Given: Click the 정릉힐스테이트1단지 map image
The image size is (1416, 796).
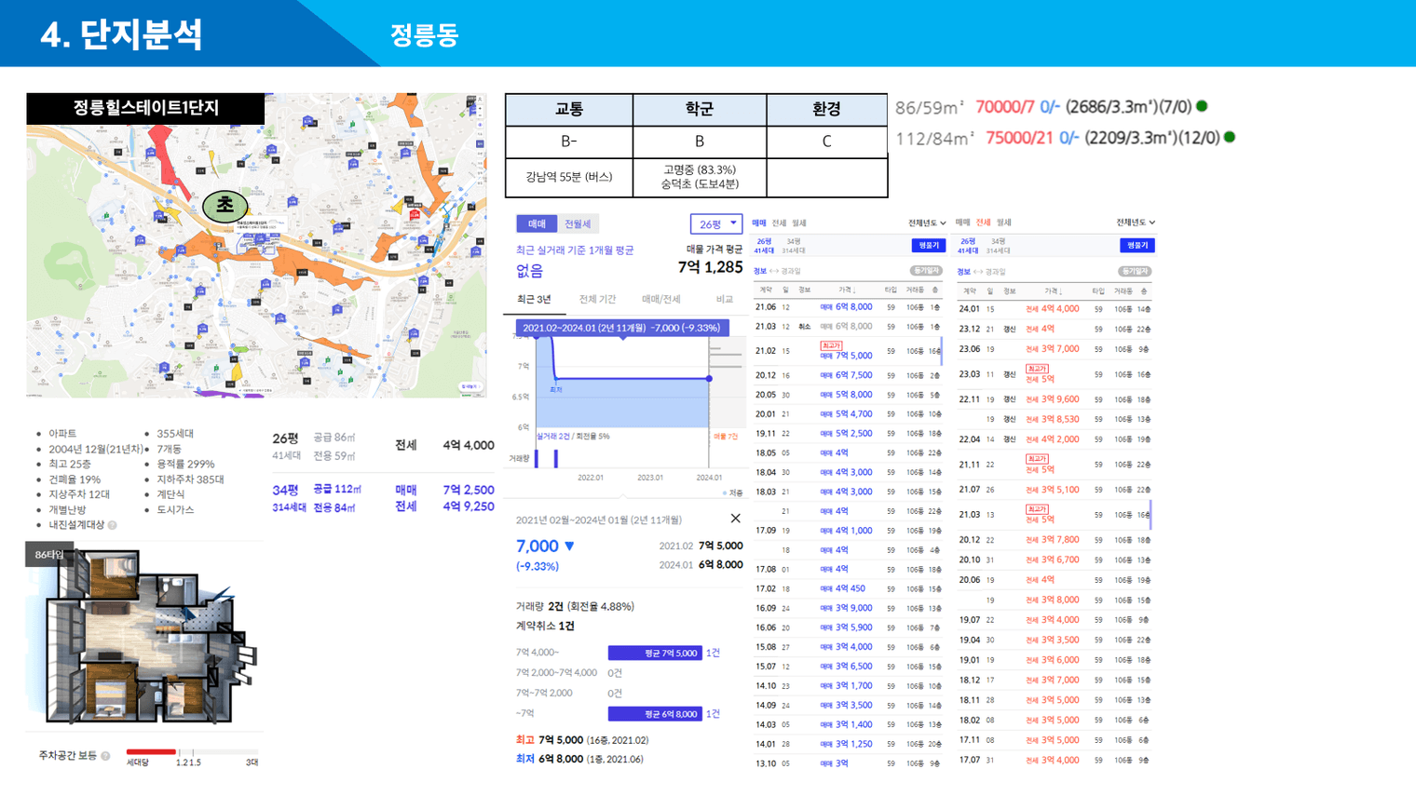Looking at the screenshot, I should tap(256, 245).
